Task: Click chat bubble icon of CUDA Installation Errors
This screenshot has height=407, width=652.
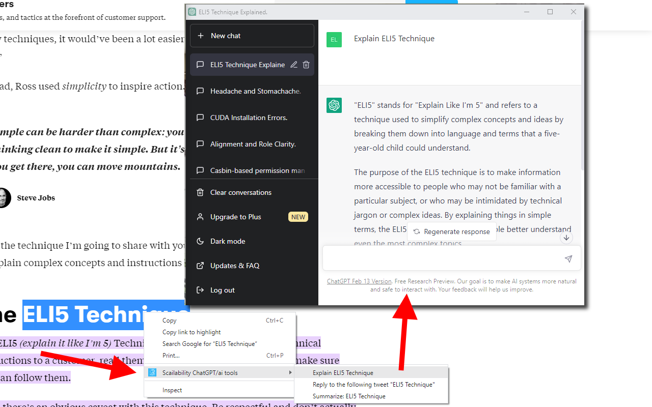Action: 200,118
